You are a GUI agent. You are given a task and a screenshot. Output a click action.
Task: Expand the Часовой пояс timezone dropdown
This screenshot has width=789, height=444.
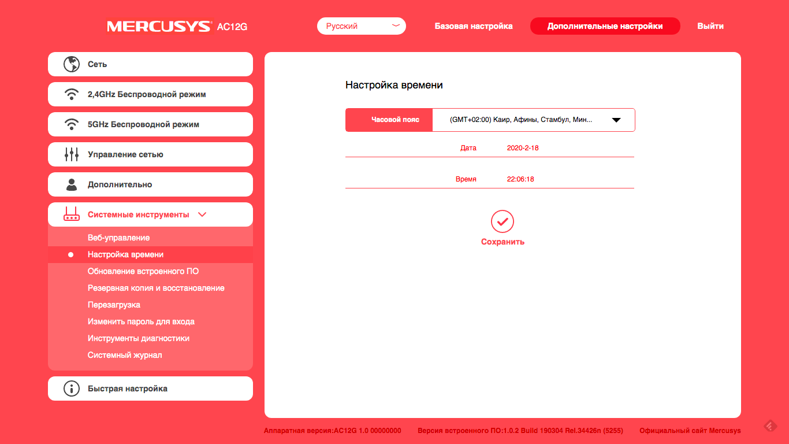[x=616, y=120]
